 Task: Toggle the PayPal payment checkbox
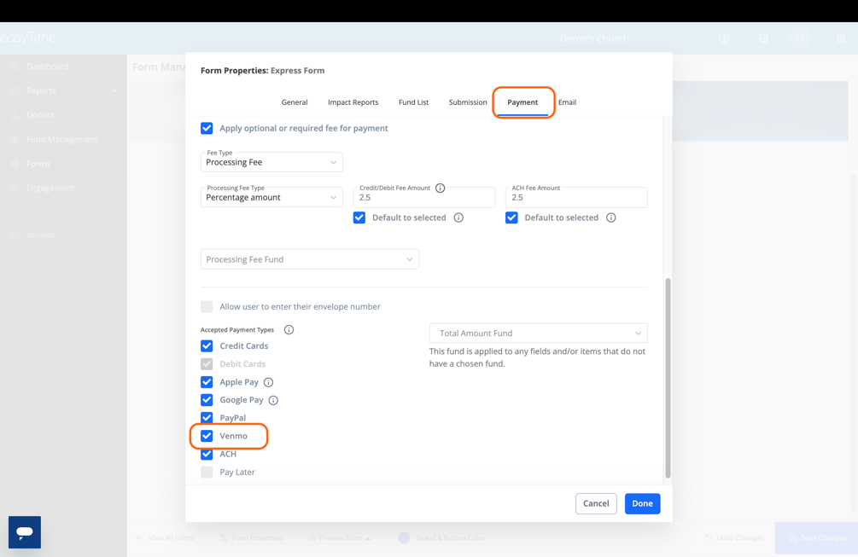pyautogui.click(x=207, y=418)
